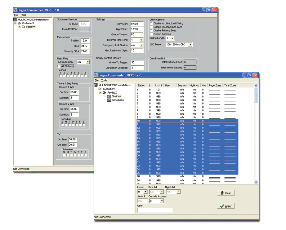Click the Apply button
The height and width of the screenshot is (230, 286).
coord(226,206)
